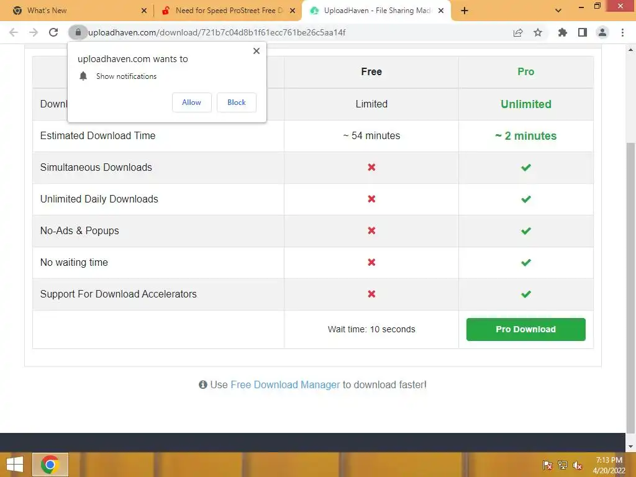
Task: Open the Chrome profile avatar
Action: [602, 32]
